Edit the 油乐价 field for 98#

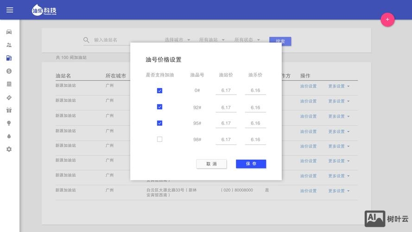(x=255, y=140)
